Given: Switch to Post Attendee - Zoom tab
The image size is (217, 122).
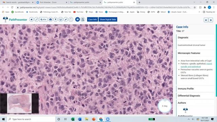Looking at the screenshot, I should 52,2.
